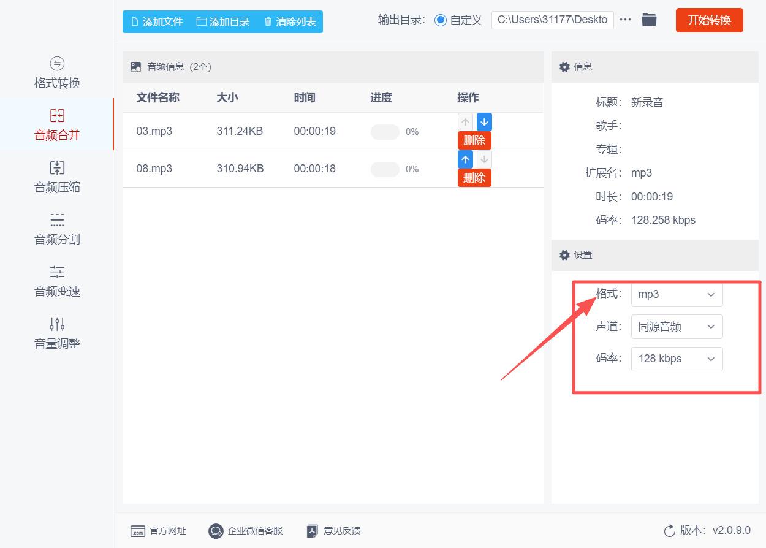Delete 03.mp3 with 删除 button

point(474,140)
